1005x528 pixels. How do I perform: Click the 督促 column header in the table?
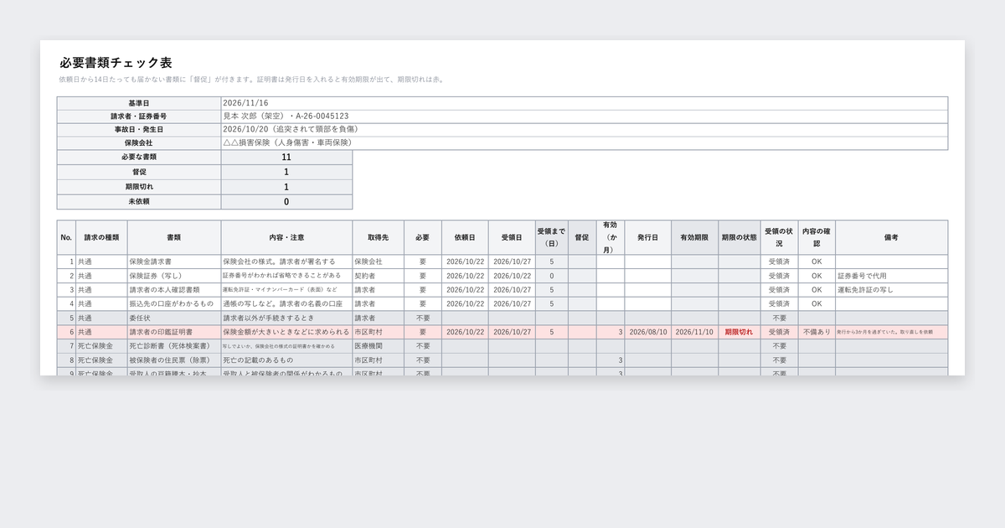point(582,238)
